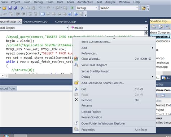
Task: Click the Categorized/Alphabetical sort icon in Properties panel
Action: click(x=157, y=95)
